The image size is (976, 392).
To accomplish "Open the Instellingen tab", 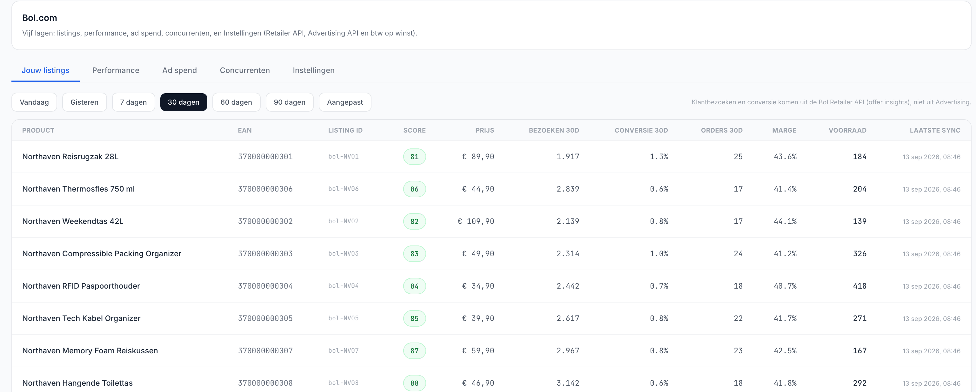I will coord(313,70).
